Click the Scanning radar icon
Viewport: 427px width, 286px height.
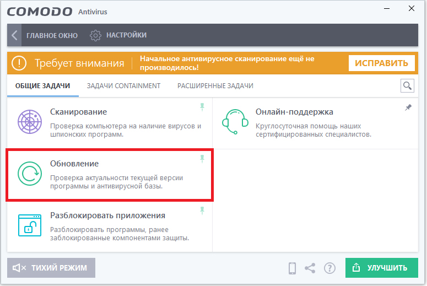click(x=30, y=122)
